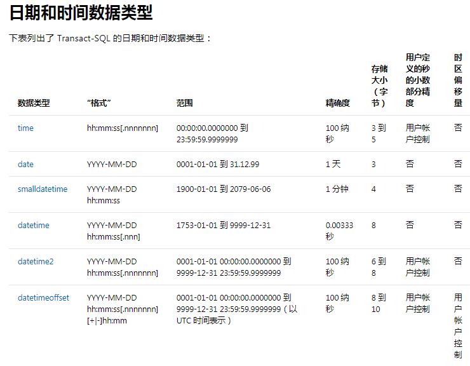Click storage size 4 in smalldatetime row
Viewport: 470px width, 366px height.
point(373,189)
